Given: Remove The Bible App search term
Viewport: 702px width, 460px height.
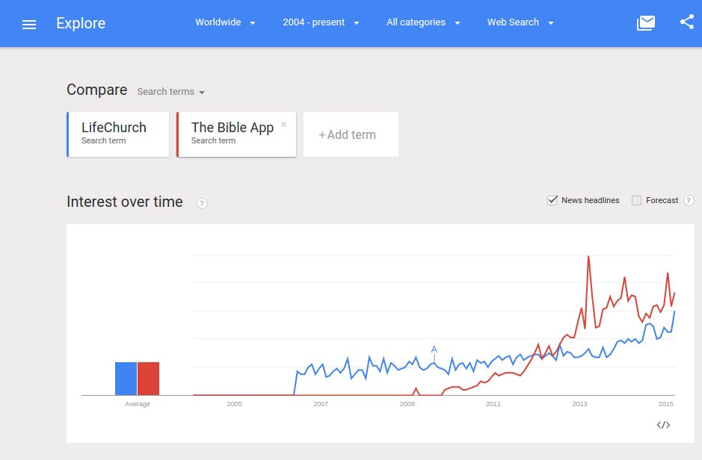Looking at the screenshot, I should (x=283, y=125).
